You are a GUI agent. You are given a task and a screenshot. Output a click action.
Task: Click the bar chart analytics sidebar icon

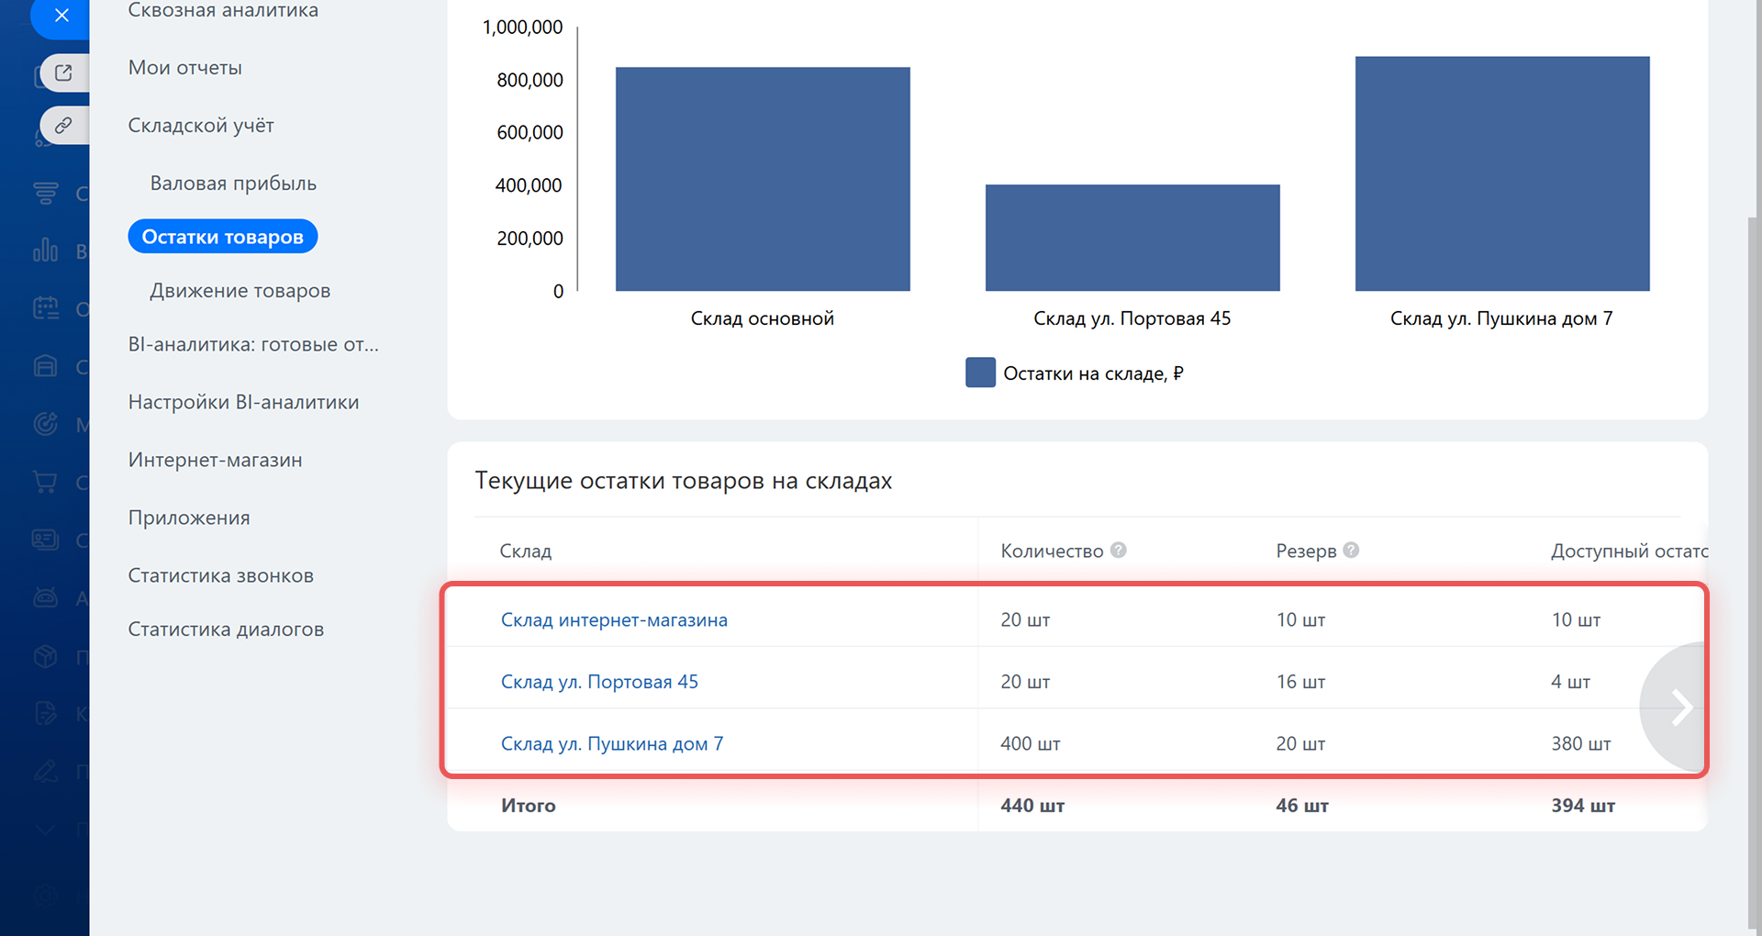click(45, 250)
